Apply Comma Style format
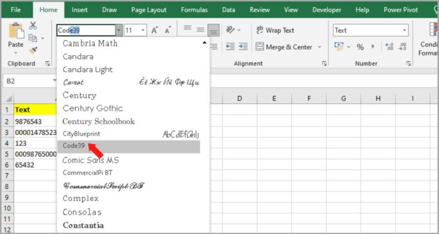The width and height of the screenshot is (439, 234). click(x=373, y=47)
